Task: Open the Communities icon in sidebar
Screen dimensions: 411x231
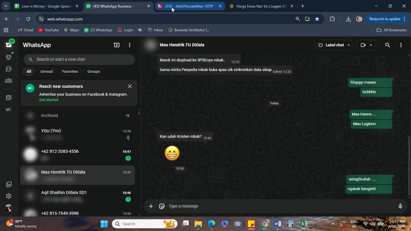Action: click(9, 81)
